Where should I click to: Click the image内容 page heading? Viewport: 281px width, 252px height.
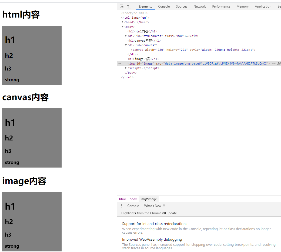click(x=24, y=181)
